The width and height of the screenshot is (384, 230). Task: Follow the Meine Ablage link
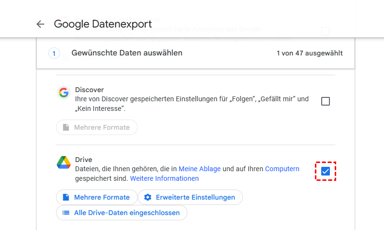199,169
